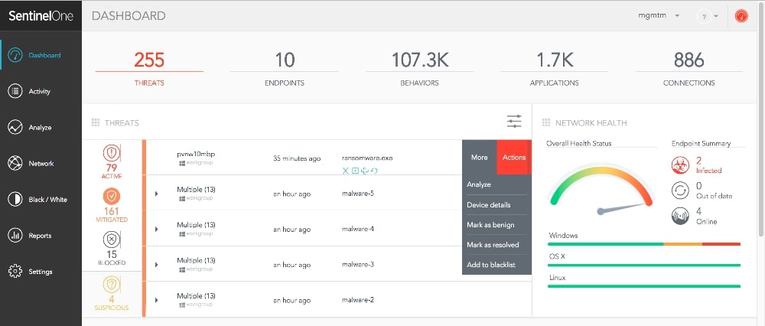Open the Reports bar-chart icon

click(15, 235)
